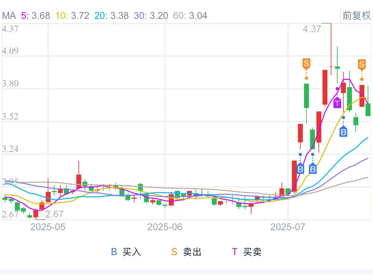
Task: Click the MA indicator label
Action: pyautogui.click(x=9, y=16)
